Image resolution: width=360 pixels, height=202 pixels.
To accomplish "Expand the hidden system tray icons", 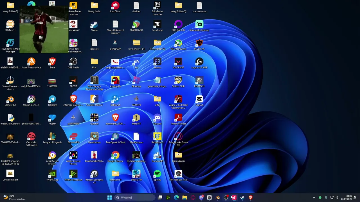I will pos(314,198).
